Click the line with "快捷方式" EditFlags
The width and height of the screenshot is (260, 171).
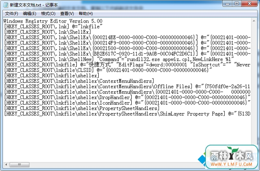127,65
